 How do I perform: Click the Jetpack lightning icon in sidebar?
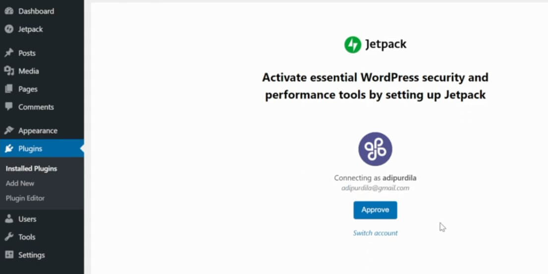pyautogui.click(x=9, y=29)
